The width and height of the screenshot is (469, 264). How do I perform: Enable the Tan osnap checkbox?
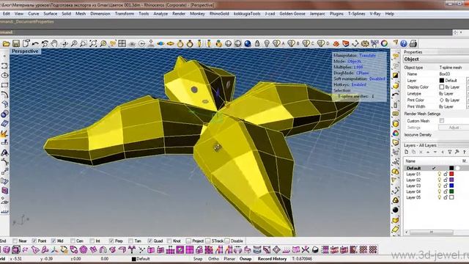(x=130, y=241)
